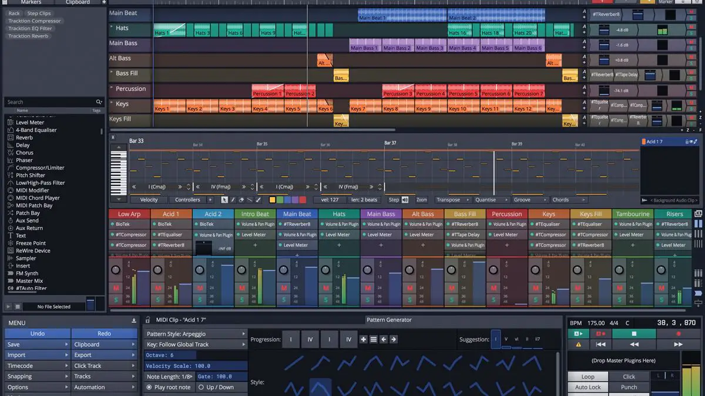Click the fast-forward transport icon

click(678, 344)
